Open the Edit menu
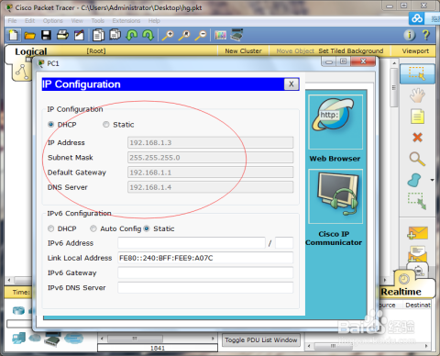Image resolution: width=440 pixels, height=356 pixels. pos(29,21)
